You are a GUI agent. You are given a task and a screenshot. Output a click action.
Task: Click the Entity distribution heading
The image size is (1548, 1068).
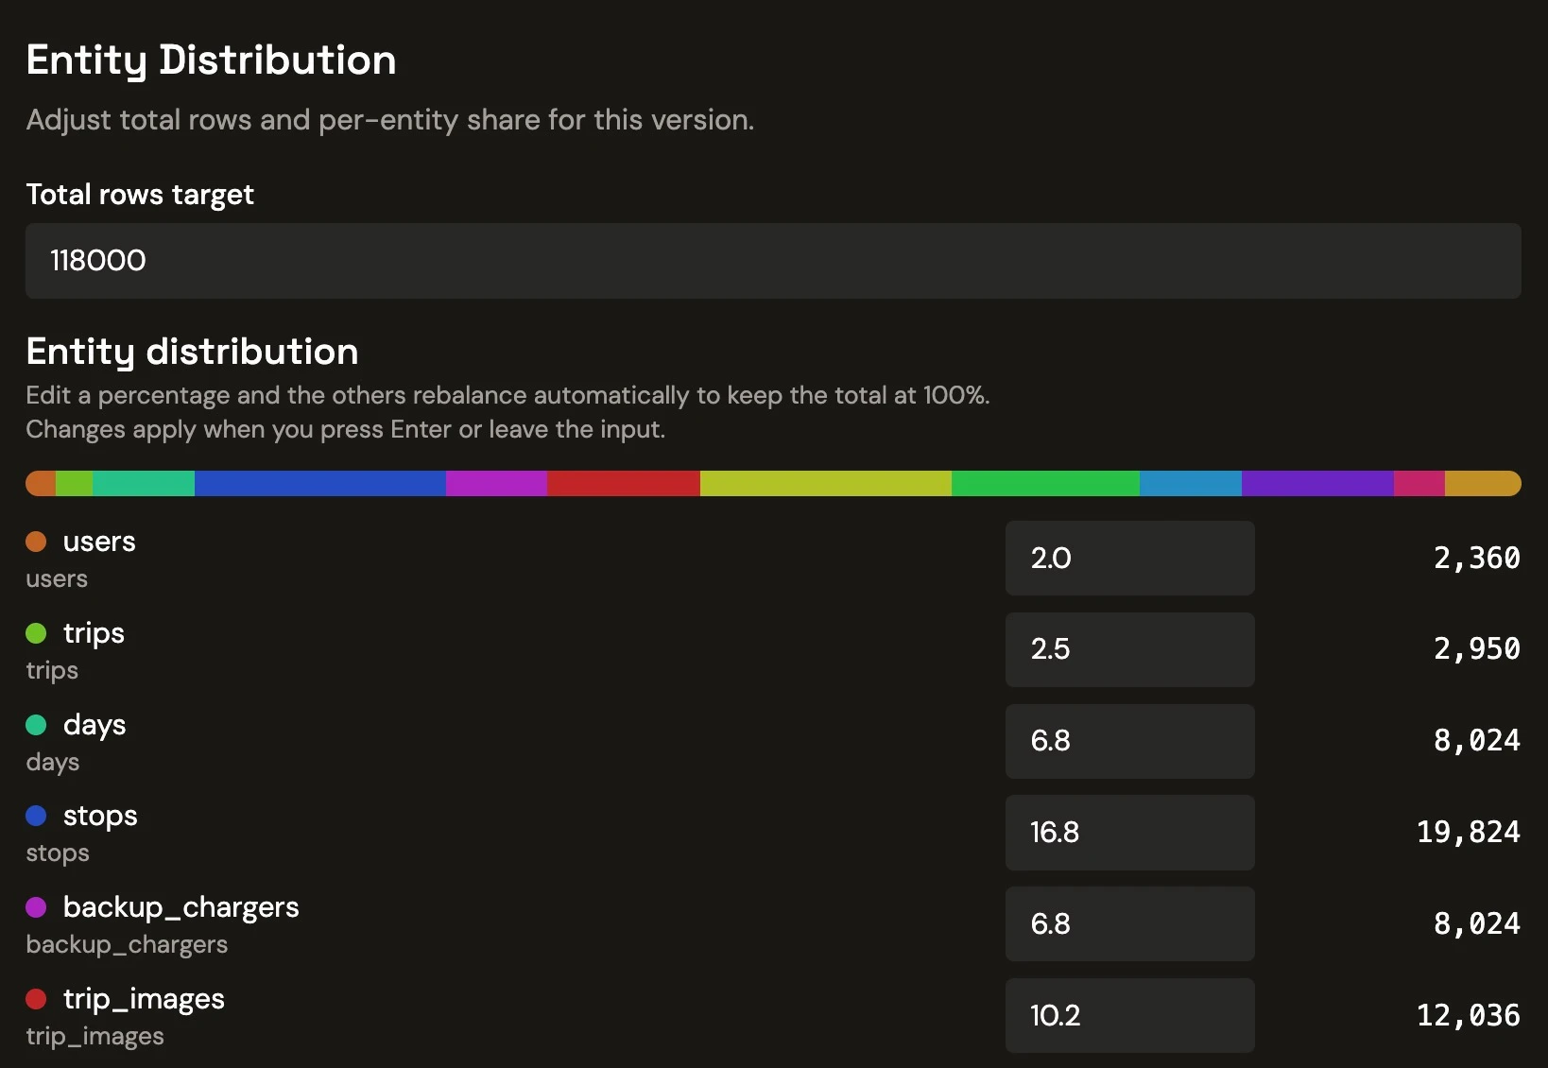[x=192, y=352]
